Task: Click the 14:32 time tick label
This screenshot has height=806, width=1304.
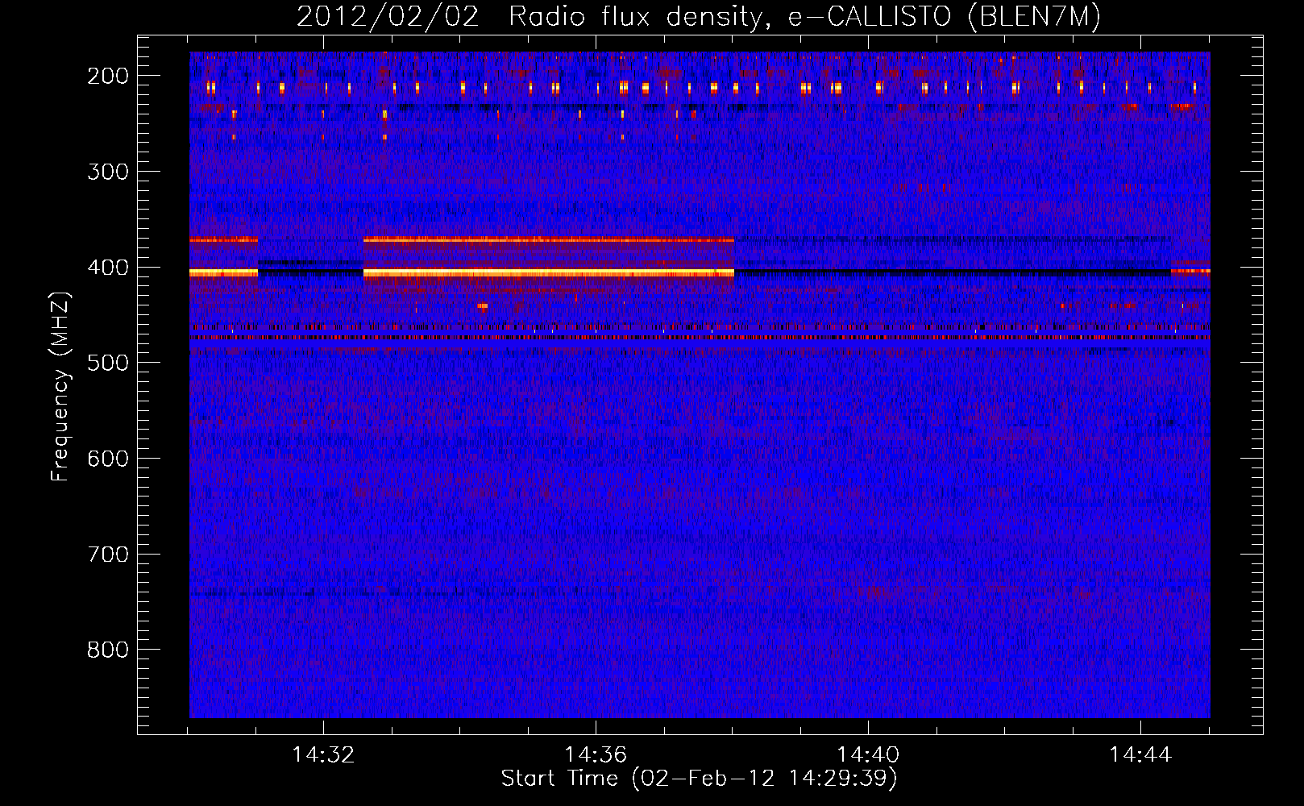Action: click(323, 755)
